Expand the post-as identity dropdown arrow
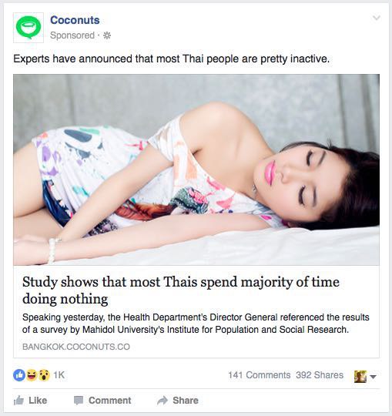 tap(373, 377)
